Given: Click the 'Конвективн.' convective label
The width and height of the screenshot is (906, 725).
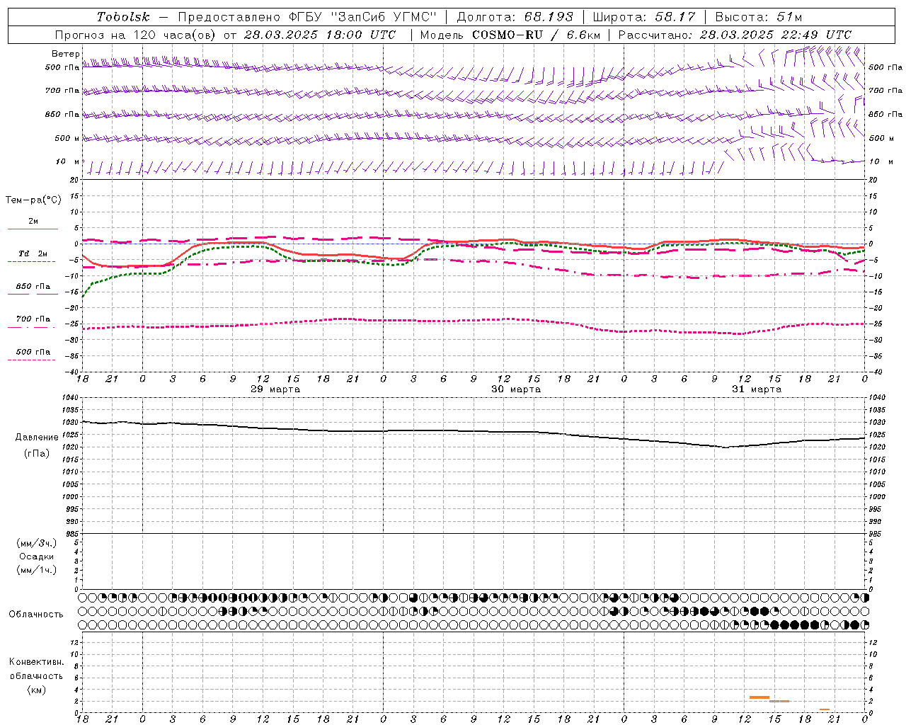Looking at the screenshot, I should (x=36, y=662).
